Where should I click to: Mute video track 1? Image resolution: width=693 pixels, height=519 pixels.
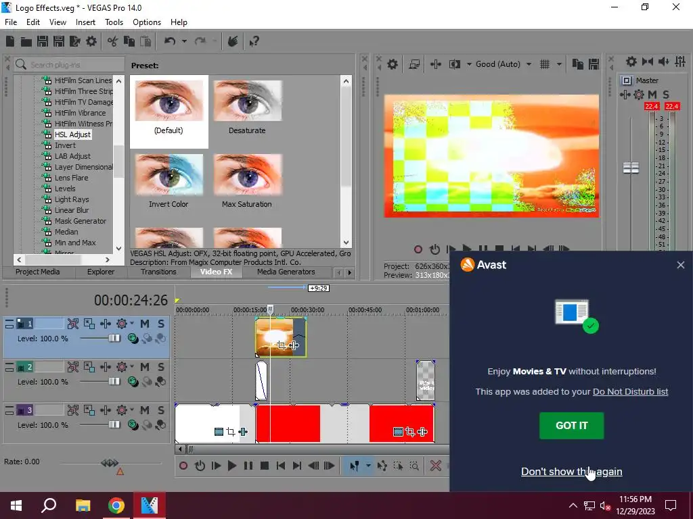click(145, 324)
